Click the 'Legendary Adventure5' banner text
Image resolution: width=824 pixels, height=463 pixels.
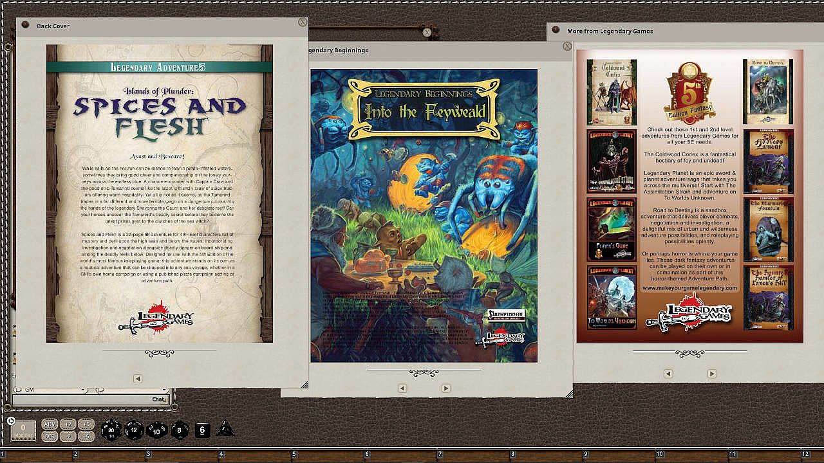[158, 68]
